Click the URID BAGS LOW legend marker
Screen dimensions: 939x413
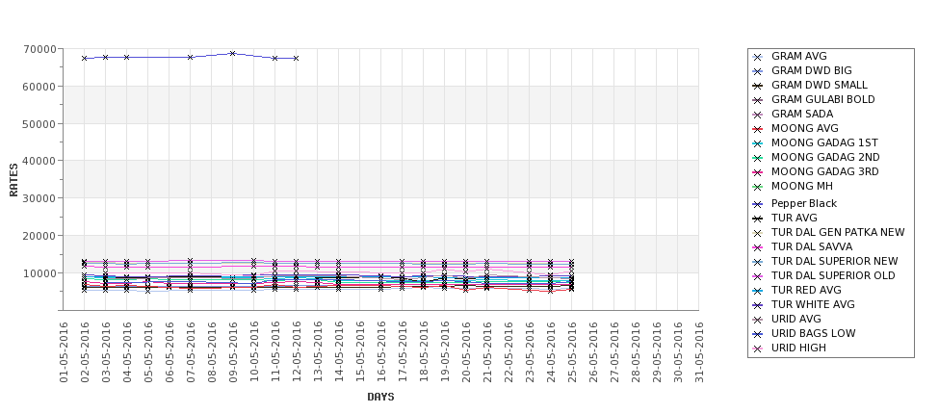pyautogui.click(x=758, y=334)
